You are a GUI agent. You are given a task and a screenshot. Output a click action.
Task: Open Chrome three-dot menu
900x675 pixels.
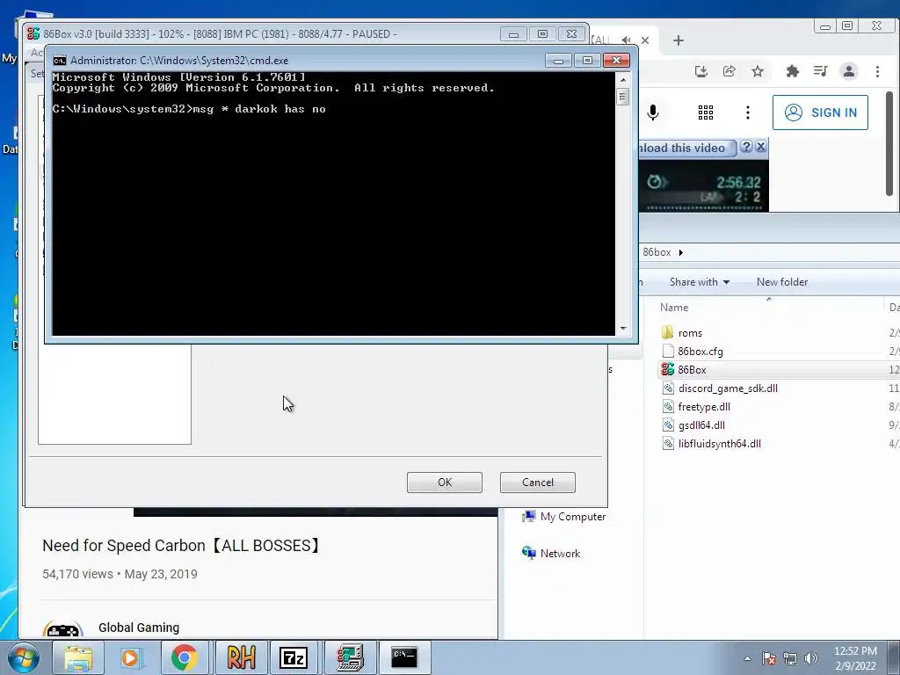point(878,71)
